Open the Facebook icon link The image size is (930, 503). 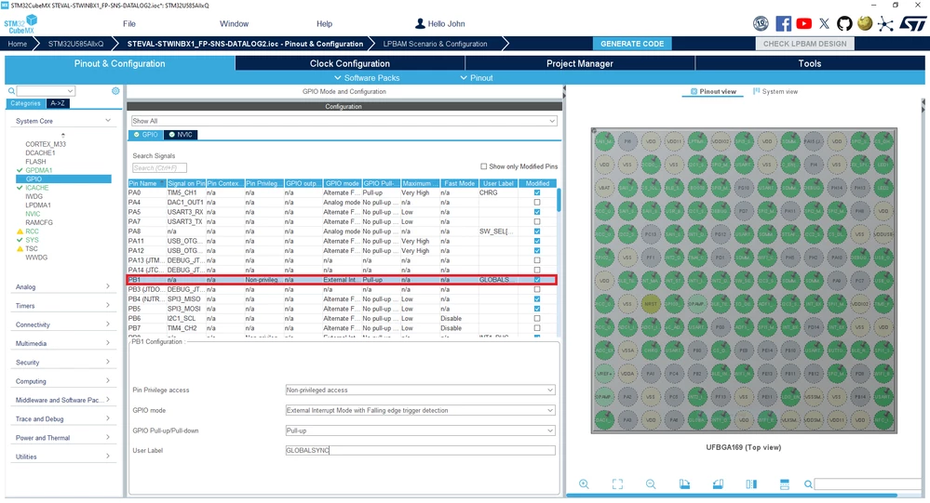[x=784, y=23]
